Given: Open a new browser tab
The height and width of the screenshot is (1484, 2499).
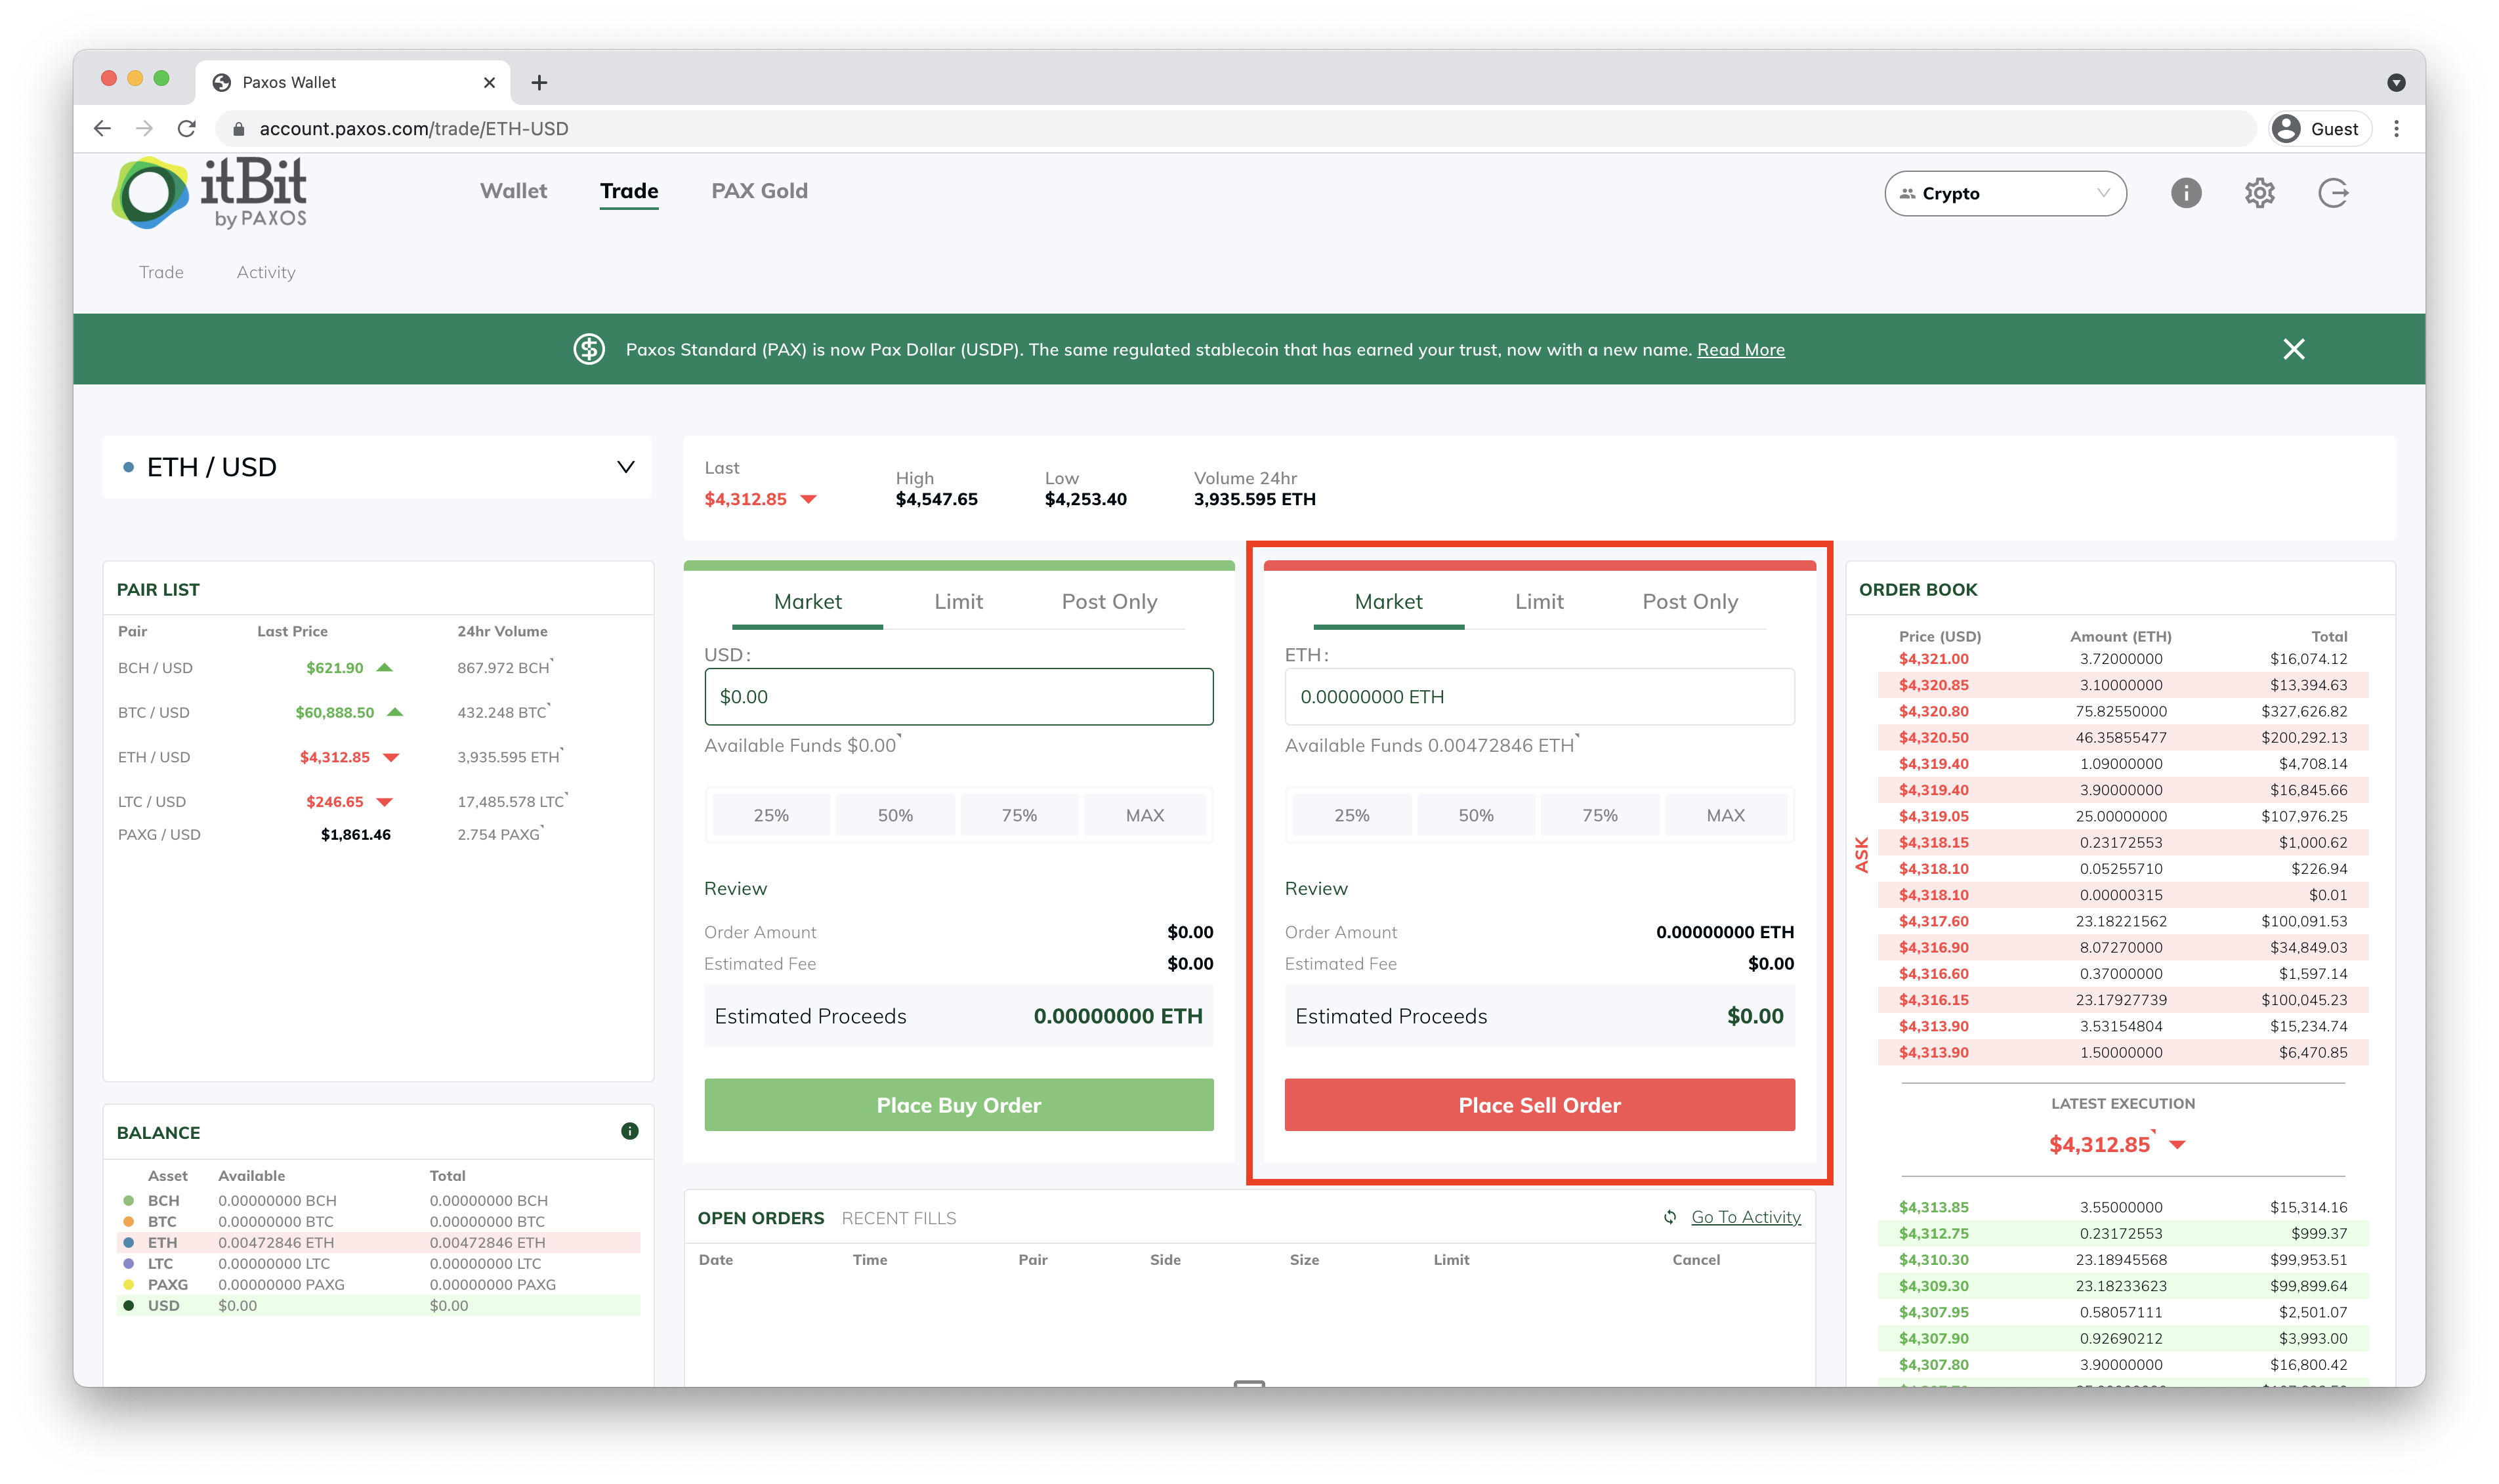Looking at the screenshot, I should (539, 82).
